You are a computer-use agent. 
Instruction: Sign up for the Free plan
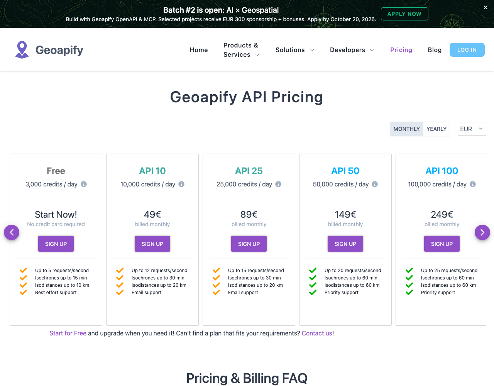tap(56, 244)
